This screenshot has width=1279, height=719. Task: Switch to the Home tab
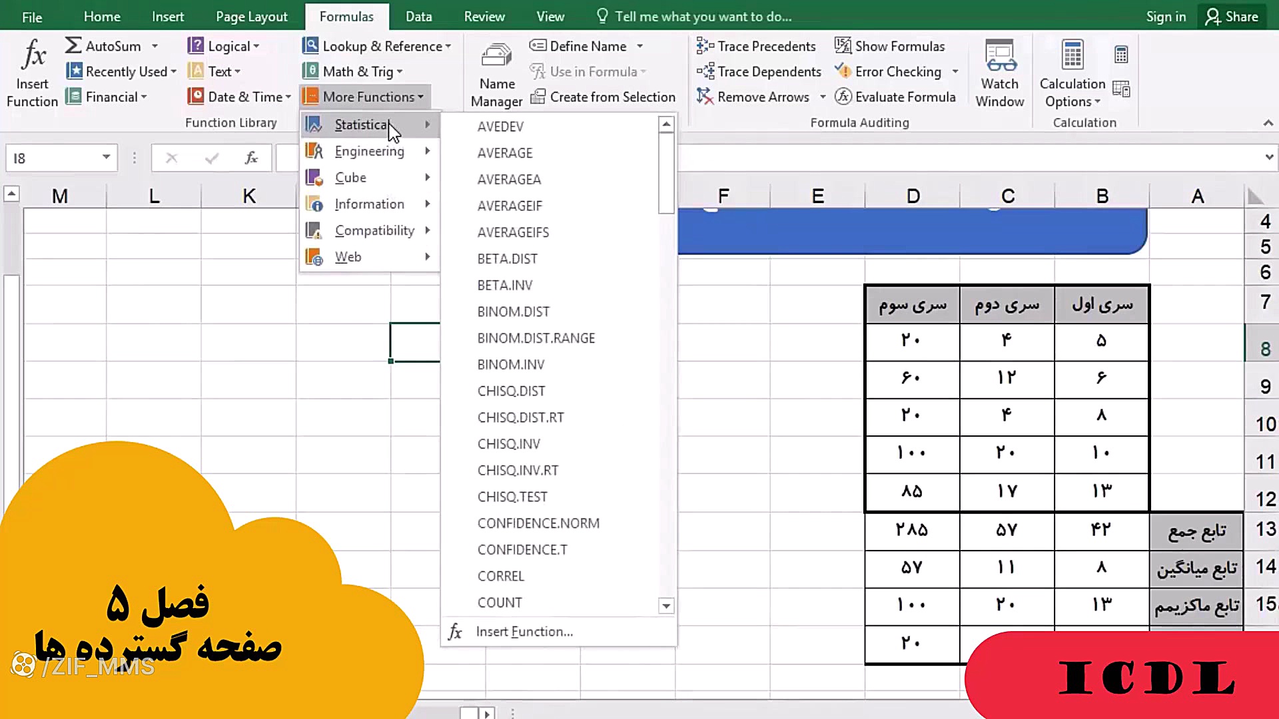point(102,17)
